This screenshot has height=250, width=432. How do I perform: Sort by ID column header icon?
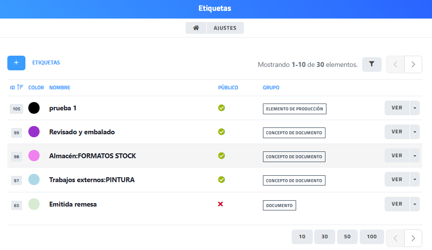pos(20,87)
